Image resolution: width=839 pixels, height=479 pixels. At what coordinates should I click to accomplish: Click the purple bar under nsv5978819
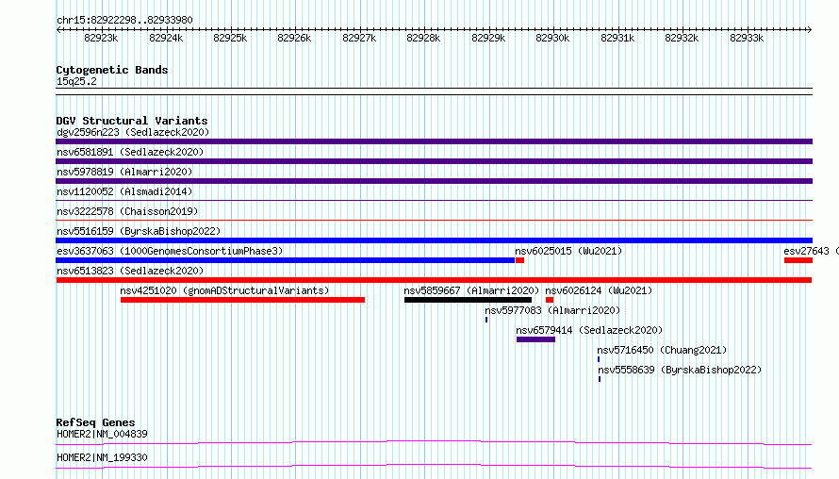coord(434,181)
